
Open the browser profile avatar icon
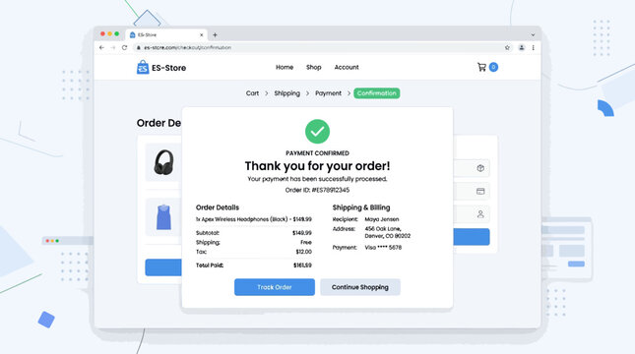pyautogui.click(x=522, y=48)
